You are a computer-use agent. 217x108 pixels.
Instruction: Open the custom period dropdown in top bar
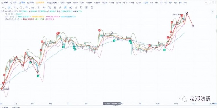(53, 3)
